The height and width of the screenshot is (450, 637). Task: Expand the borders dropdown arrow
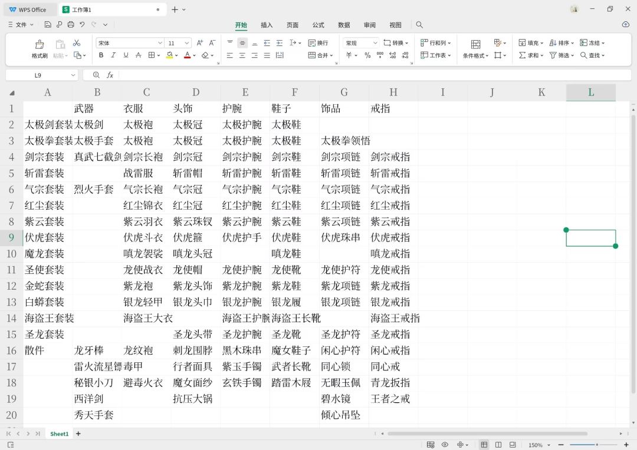pyautogui.click(x=159, y=55)
